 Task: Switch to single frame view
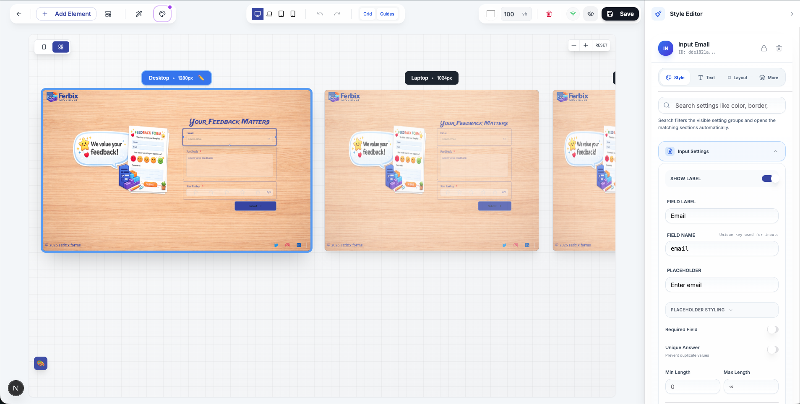coord(44,47)
